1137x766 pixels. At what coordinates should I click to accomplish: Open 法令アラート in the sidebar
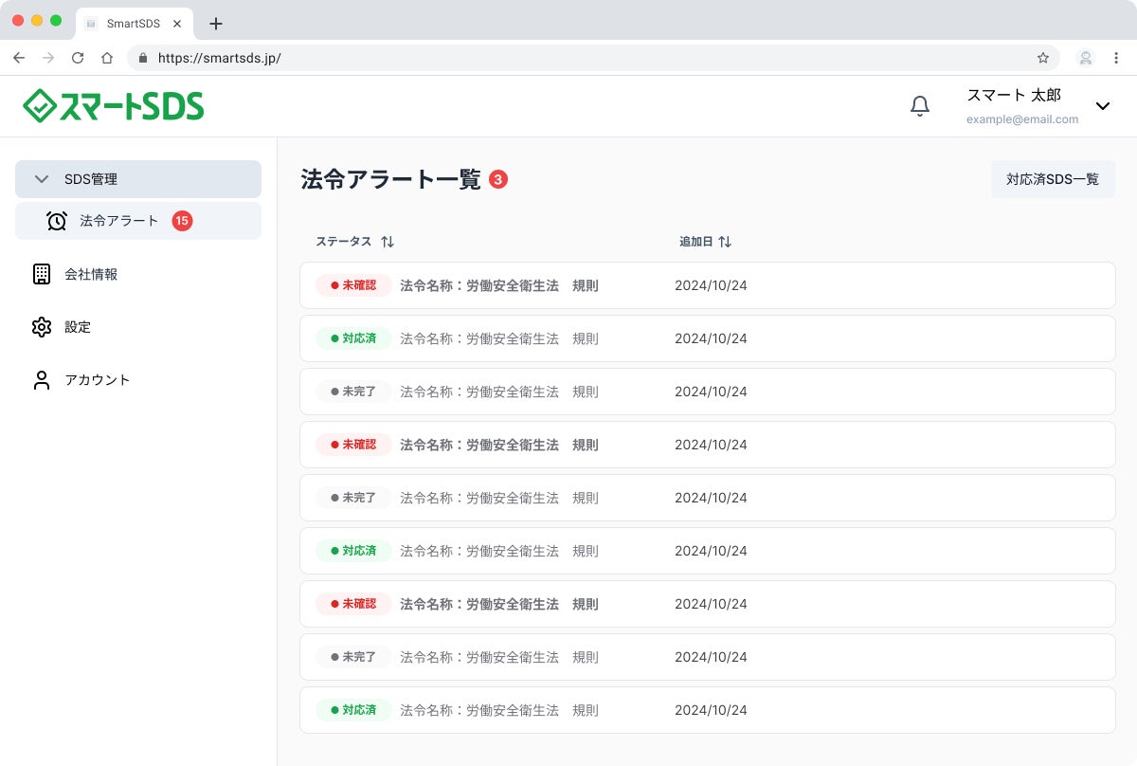(138, 221)
